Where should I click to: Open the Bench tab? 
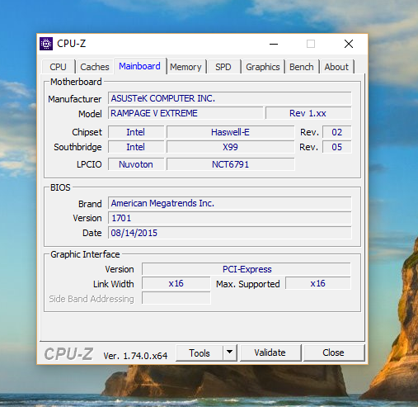302,67
